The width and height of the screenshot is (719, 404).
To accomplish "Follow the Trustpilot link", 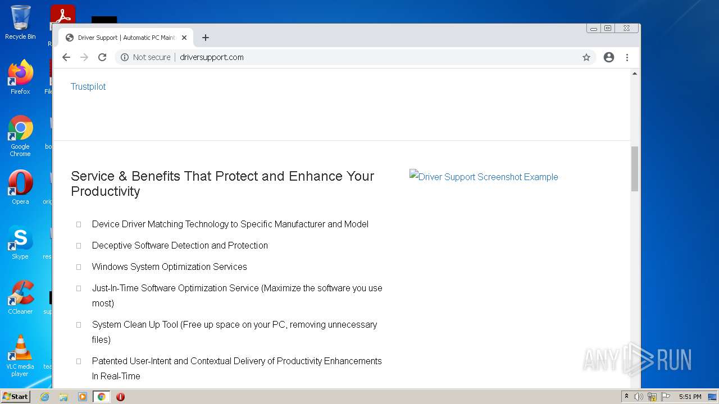I will (88, 86).
